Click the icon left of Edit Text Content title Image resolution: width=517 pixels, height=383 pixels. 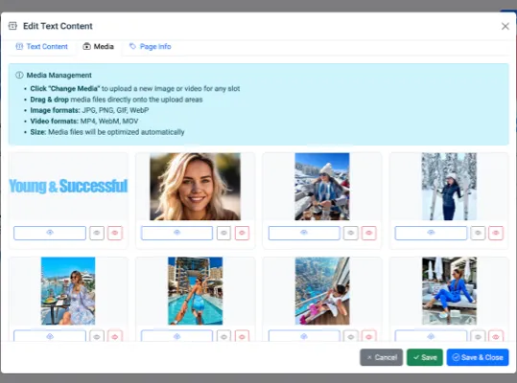pos(12,26)
